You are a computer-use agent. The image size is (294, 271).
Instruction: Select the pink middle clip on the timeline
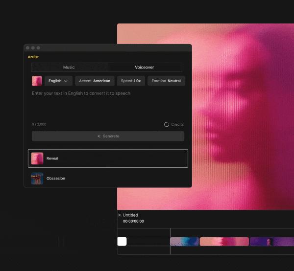click(224, 241)
